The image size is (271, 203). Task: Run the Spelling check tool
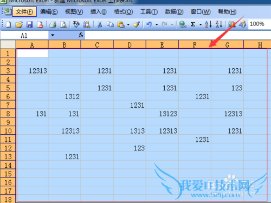[x=76, y=24]
